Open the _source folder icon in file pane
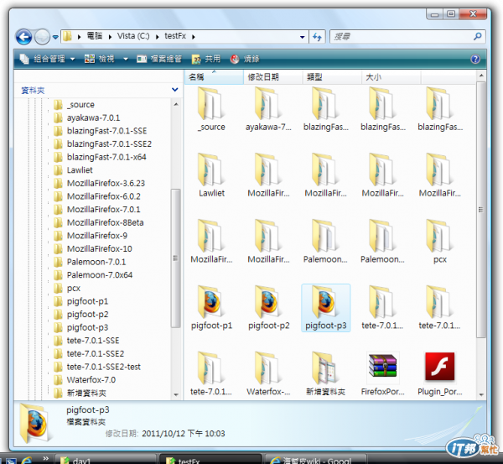This screenshot has height=464, width=503. (210, 104)
